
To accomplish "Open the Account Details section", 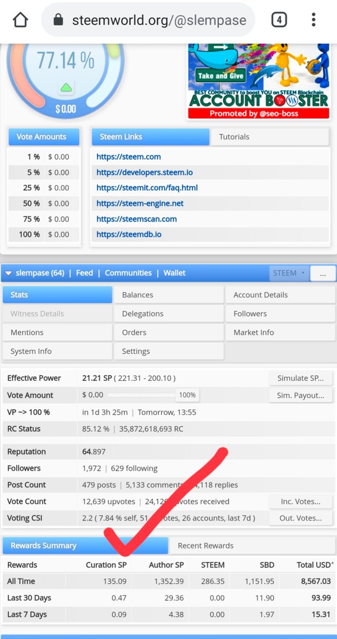I will [x=280, y=295].
